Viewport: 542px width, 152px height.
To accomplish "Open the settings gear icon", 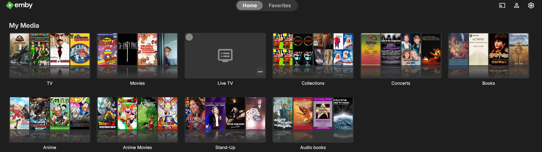I will click(x=531, y=5).
